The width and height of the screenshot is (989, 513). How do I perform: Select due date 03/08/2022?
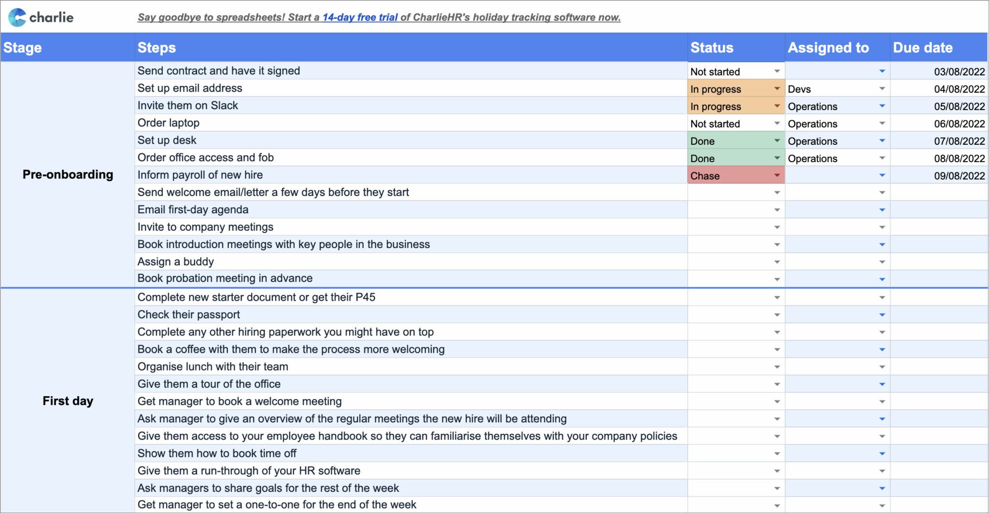point(959,71)
